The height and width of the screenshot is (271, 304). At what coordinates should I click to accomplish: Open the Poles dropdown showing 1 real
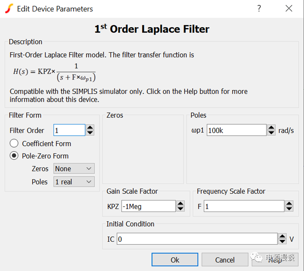(74, 182)
